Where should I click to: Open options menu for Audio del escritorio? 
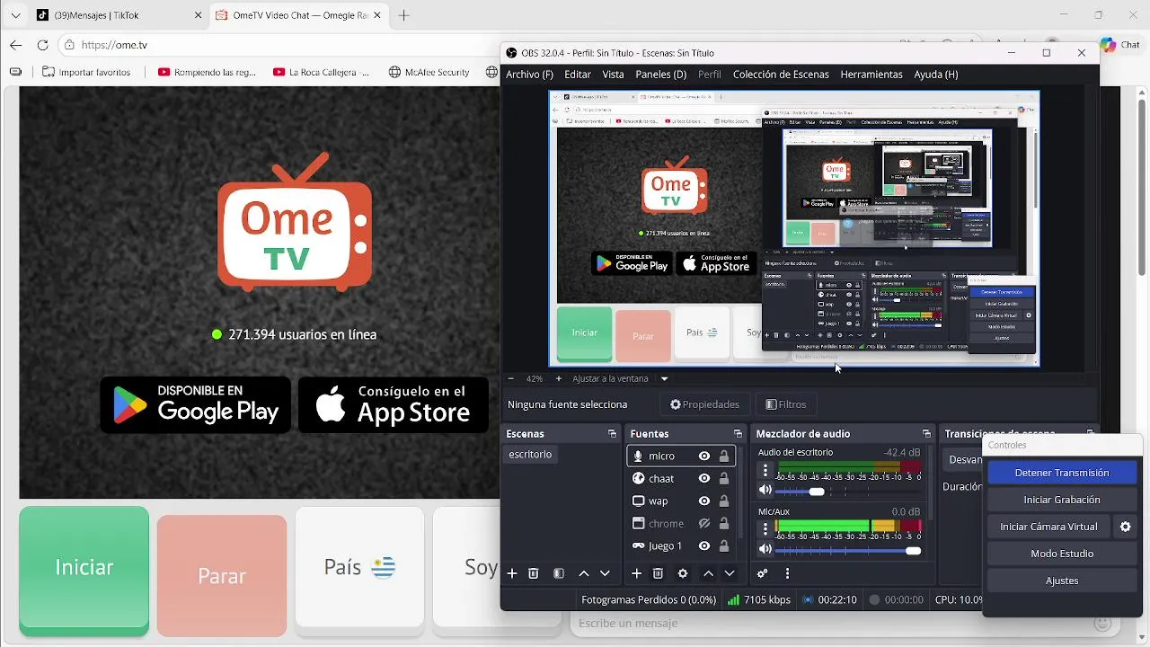pyautogui.click(x=765, y=470)
